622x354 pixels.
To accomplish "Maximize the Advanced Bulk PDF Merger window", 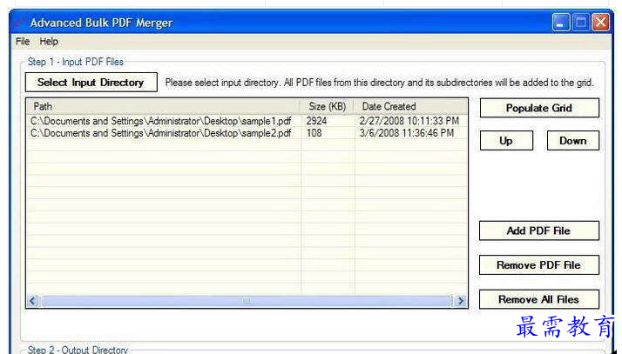I will 581,23.
